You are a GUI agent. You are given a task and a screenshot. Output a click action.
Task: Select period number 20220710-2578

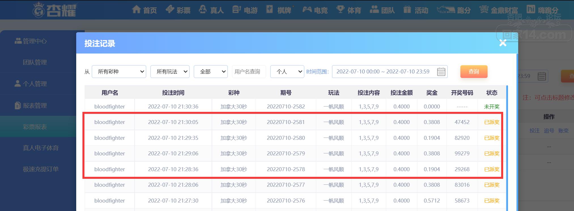[x=286, y=169]
